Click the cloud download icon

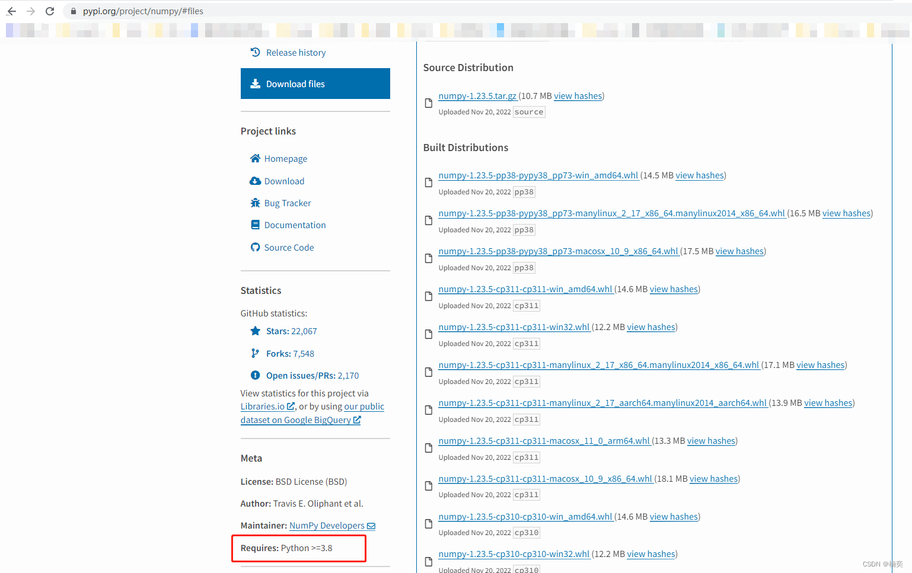pyautogui.click(x=255, y=181)
